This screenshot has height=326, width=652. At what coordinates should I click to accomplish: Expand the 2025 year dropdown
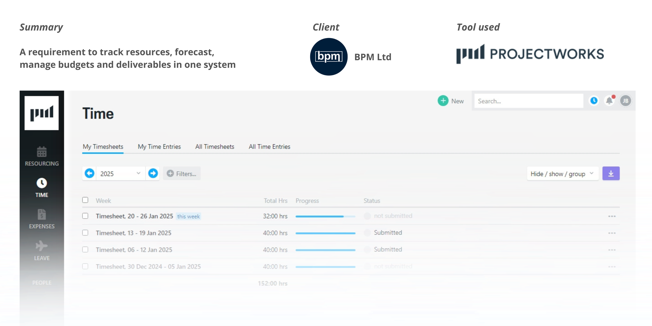coord(120,173)
